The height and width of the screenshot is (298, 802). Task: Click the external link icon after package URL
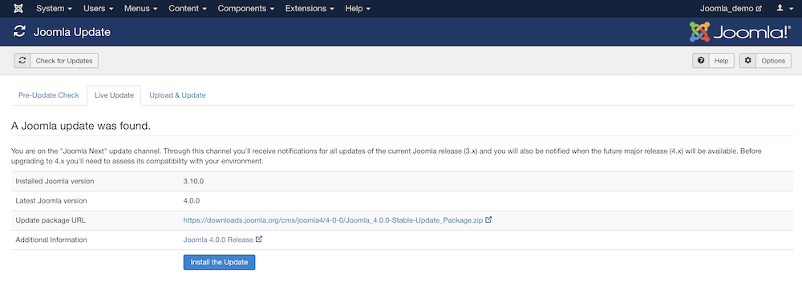coord(488,219)
